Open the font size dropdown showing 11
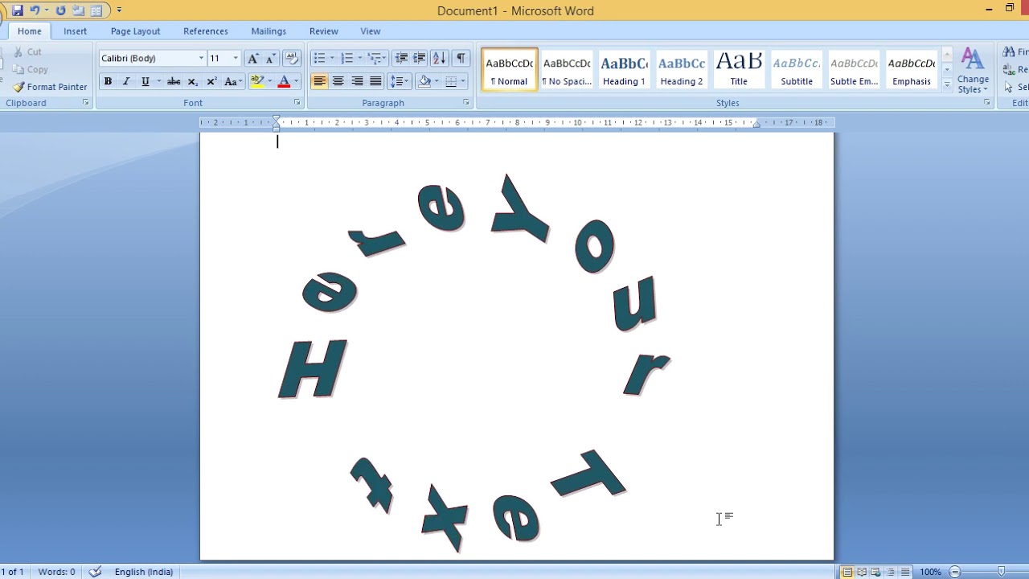 click(236, 58)
